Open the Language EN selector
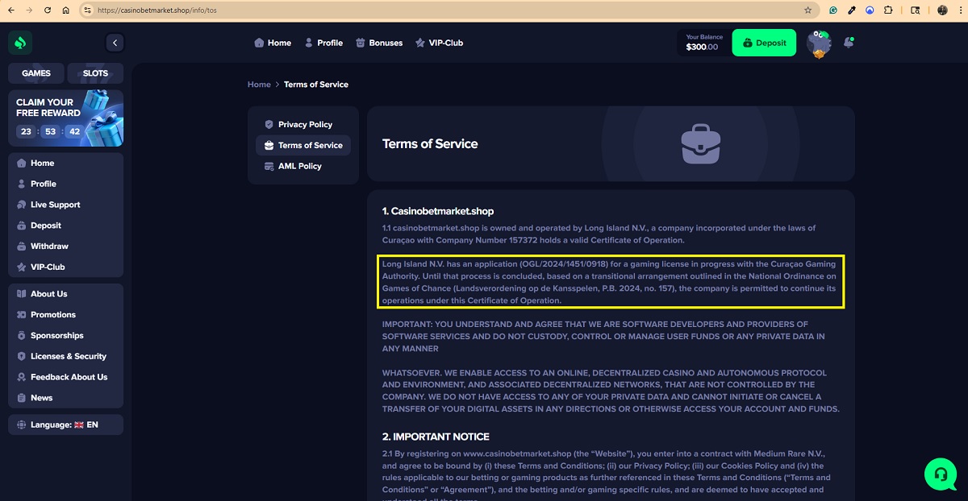 point(65,424)
